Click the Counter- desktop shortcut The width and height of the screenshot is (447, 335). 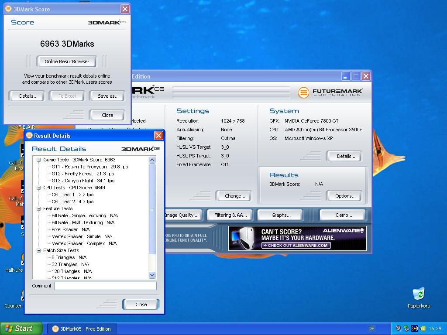14,299
